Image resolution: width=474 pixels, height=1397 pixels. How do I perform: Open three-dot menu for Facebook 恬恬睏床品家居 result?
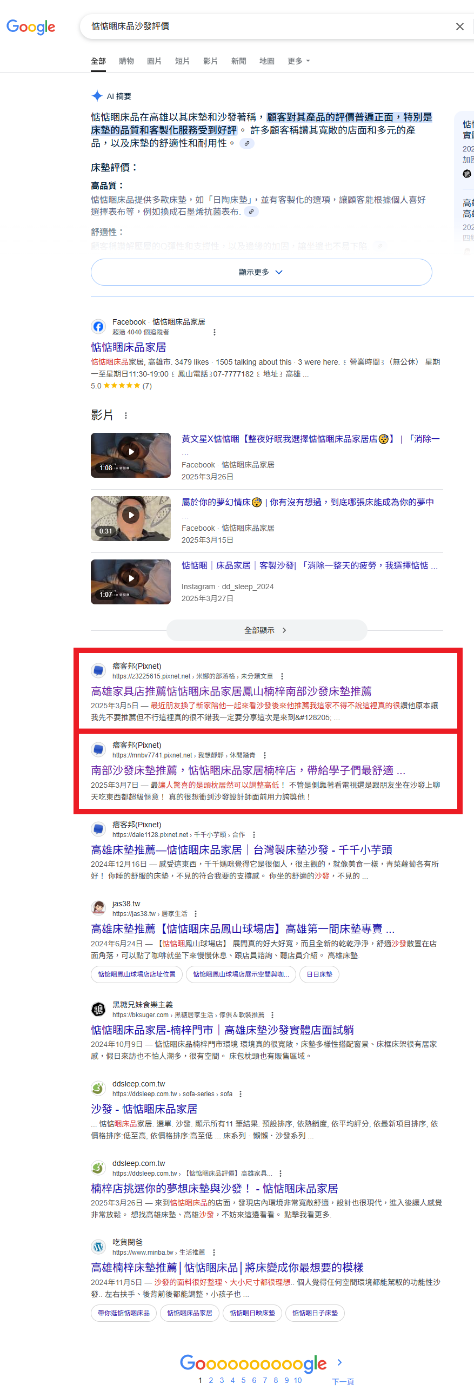tap(215, 332)
